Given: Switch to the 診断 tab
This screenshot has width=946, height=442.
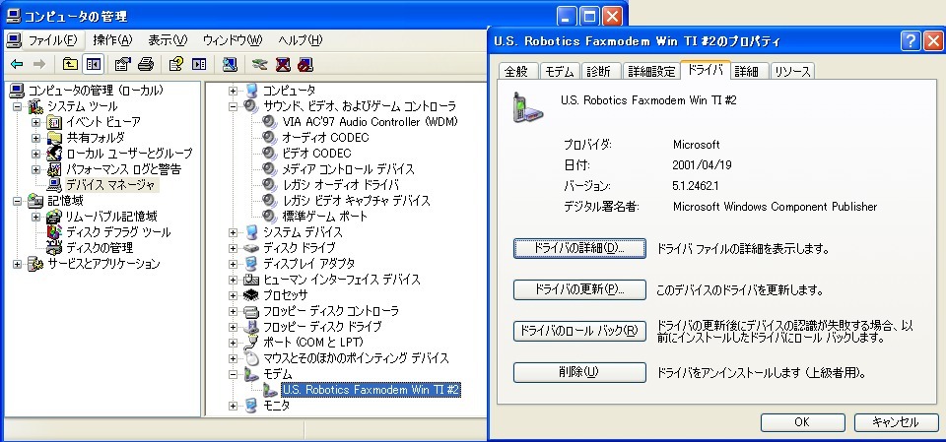Looking at the screenshot, I should [600, 71].
